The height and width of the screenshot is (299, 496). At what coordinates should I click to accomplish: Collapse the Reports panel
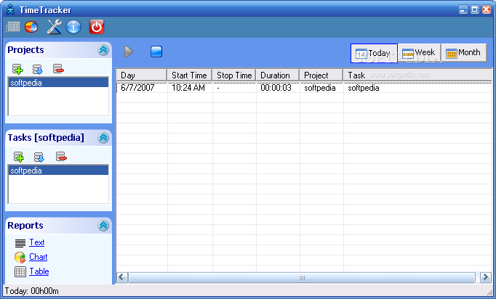(x=103, y=226)
